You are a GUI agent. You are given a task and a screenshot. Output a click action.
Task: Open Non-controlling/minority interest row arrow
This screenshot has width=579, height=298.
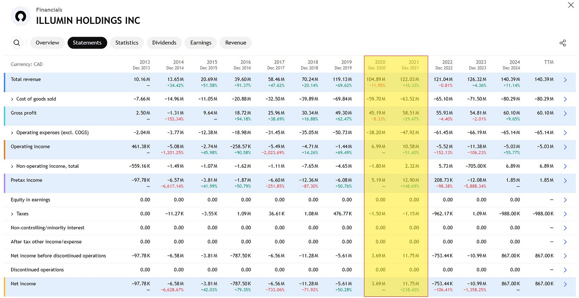pyautogui.click(x=565, y=228)
